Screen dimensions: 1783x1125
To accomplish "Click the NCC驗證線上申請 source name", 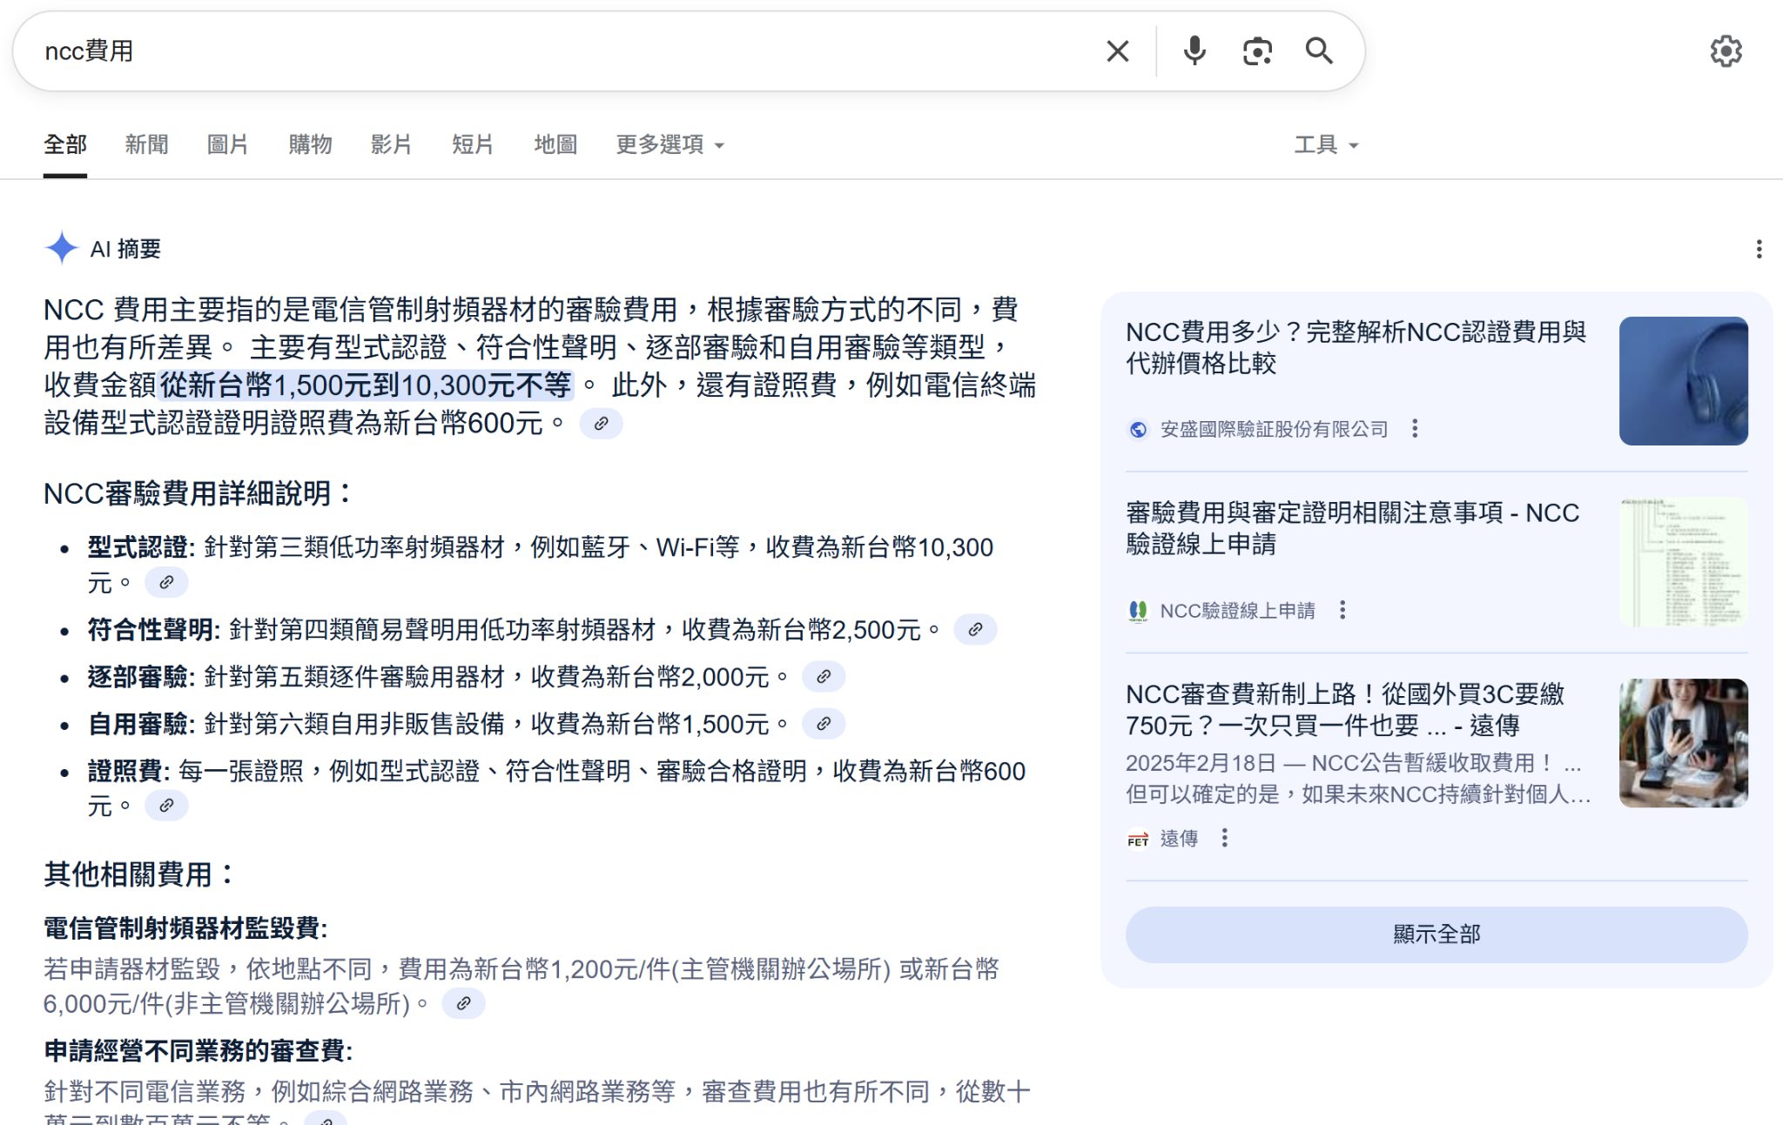I will (x=1237, y=611).
